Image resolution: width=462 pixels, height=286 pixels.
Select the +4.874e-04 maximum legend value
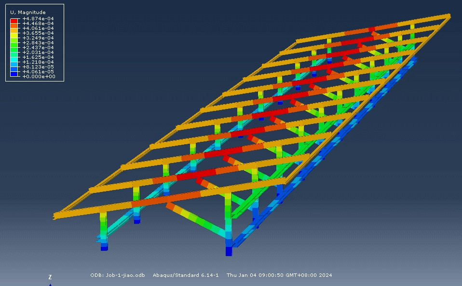[38, 18]
